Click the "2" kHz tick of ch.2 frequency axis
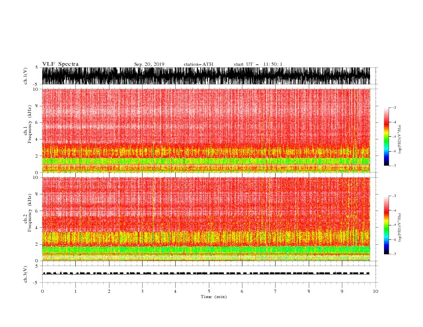 pos(37,244)
